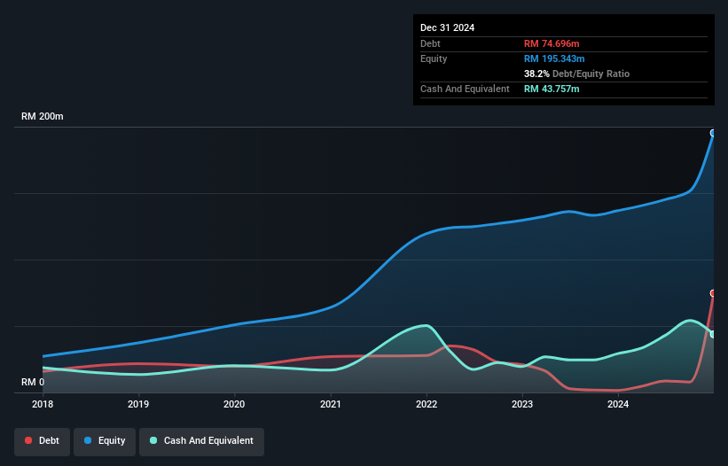The width and height of the screenshot is (728, 466).
Task: Click the red Debt endpoint marker
Action: click(x=713, y=293)
